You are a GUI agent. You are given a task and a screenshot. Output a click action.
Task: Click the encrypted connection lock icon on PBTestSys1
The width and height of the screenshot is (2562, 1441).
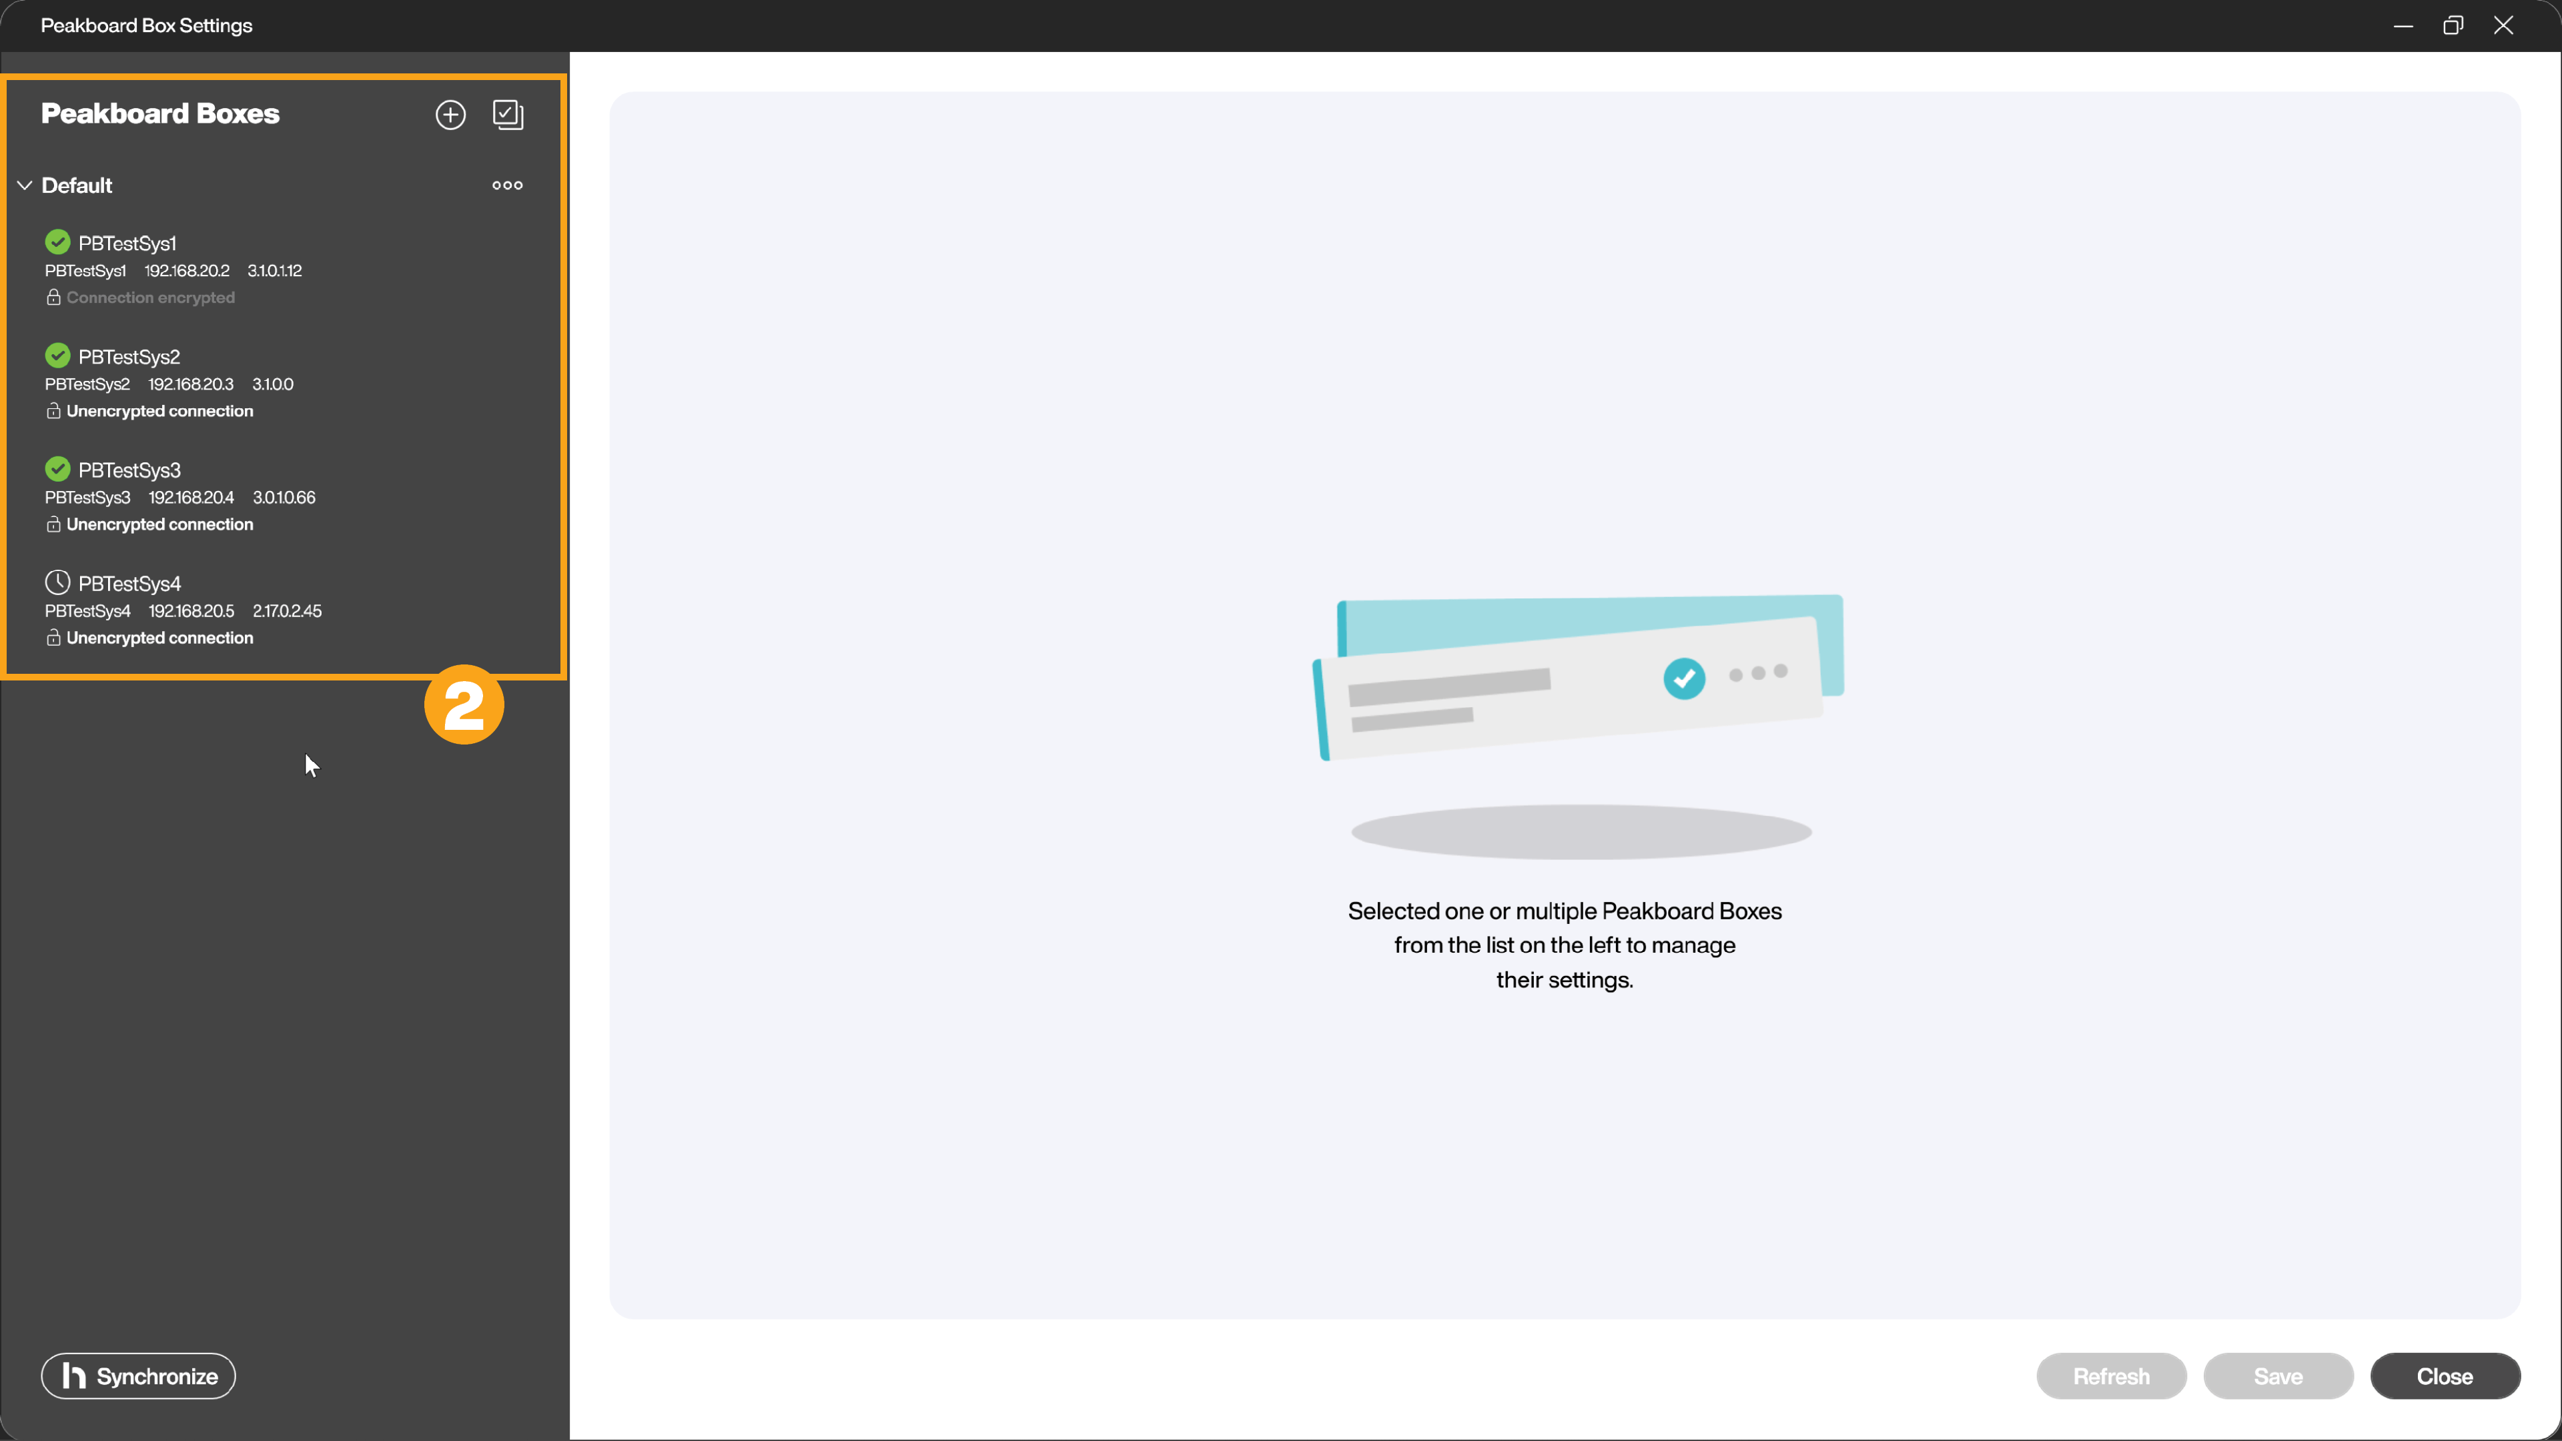(x=53, y=296)
